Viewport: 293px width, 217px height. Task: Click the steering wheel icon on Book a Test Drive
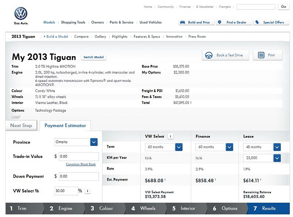click(209, 55)
